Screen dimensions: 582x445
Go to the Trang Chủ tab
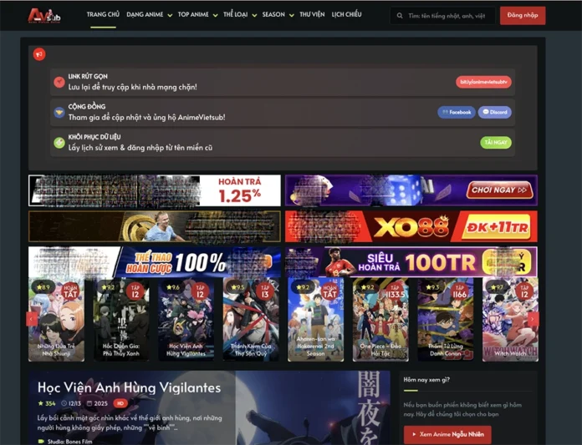103,15
